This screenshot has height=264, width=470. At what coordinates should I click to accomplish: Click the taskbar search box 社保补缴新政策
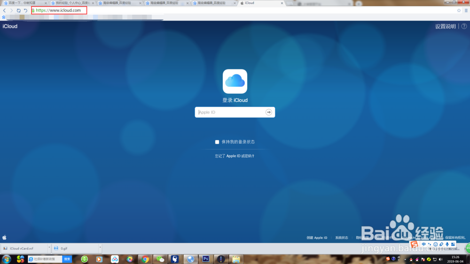(45, 259)
